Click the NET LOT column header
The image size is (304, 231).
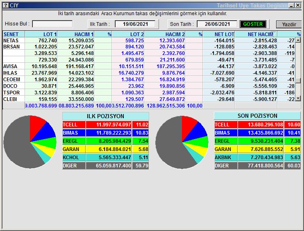coord(225,34)
